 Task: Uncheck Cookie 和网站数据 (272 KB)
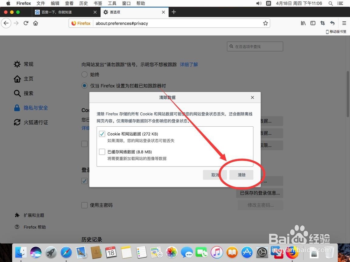point(102,134)
